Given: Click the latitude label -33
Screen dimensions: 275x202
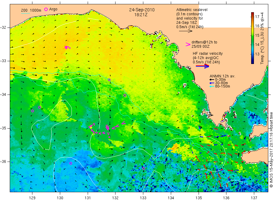Looking at the screenshot, I should tap(3, 61).
